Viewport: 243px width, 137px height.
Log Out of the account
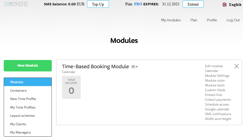(233, 20)
